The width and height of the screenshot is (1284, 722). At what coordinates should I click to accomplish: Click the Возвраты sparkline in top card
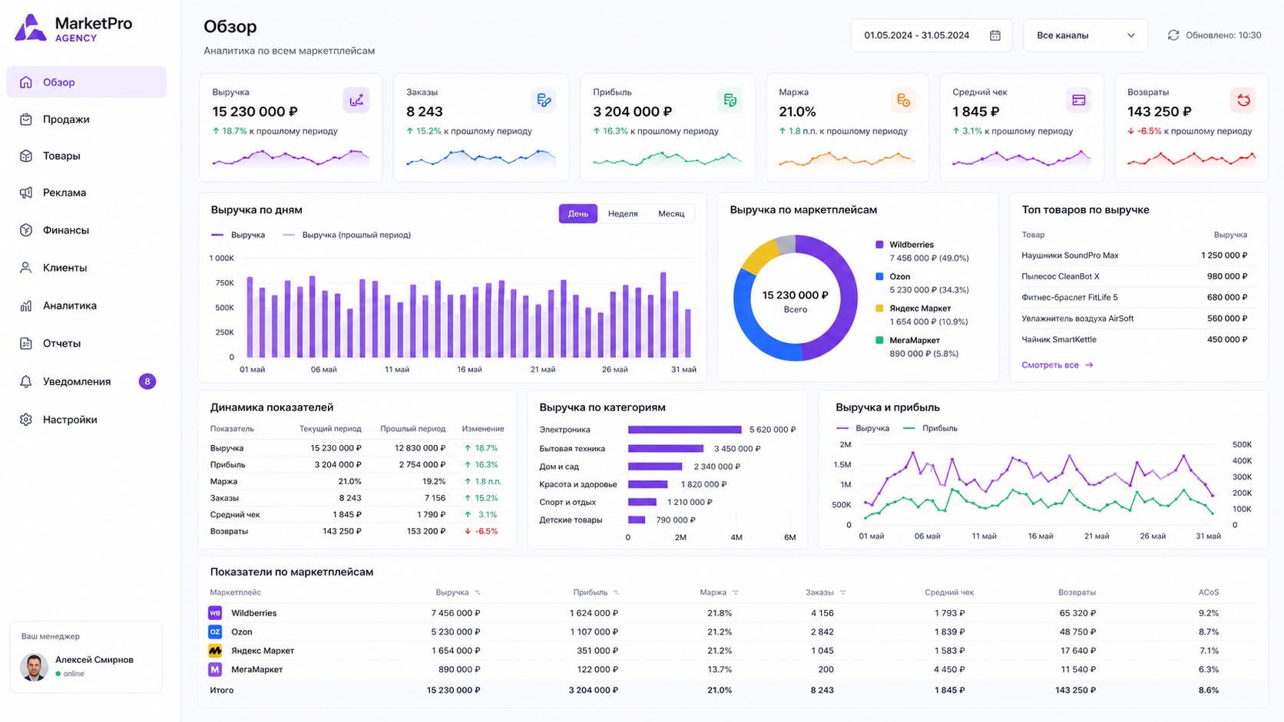pyautogui.click(x=1191, y=159)
